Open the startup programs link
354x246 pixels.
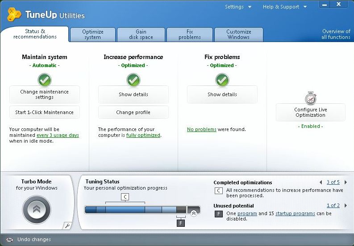[296, 213]
